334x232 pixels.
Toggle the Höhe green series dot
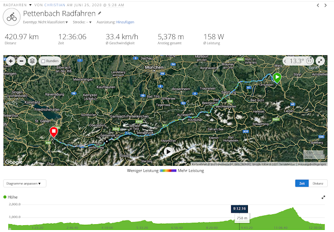tap(5, 197)
